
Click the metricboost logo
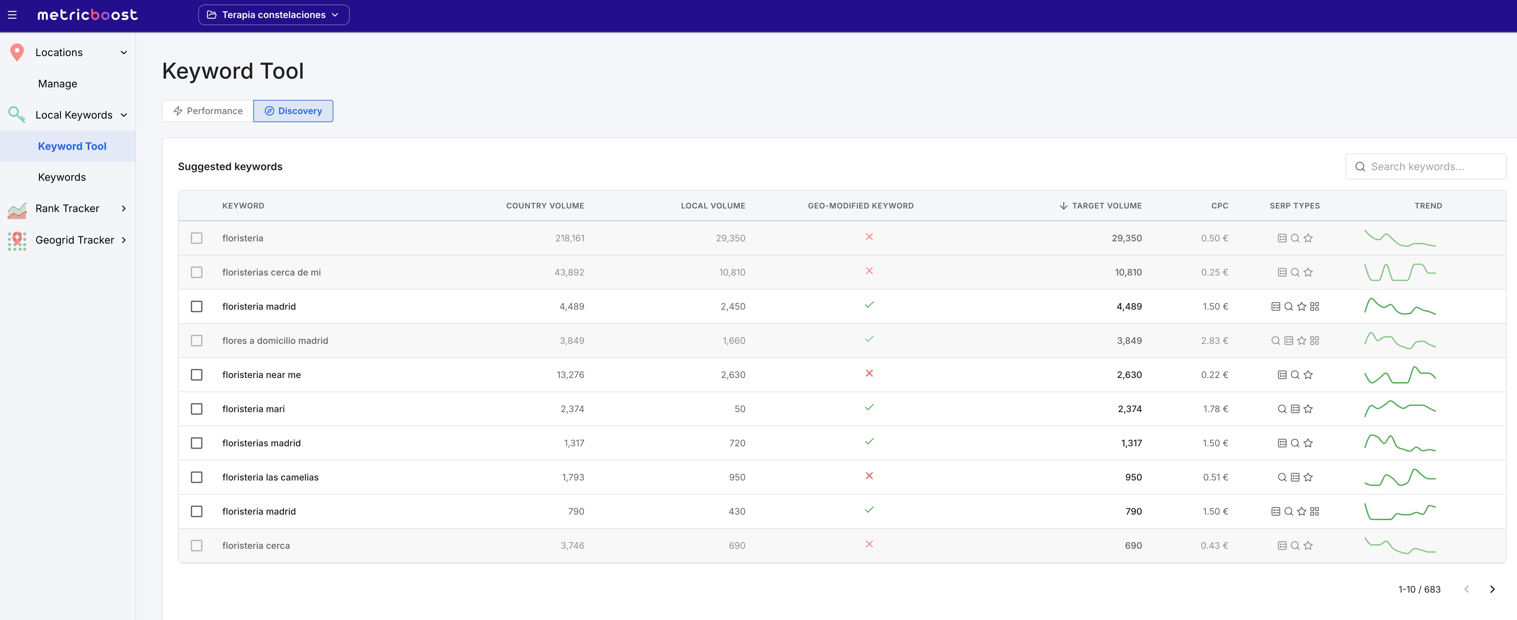pyautogui.click(x=87, y=15)
